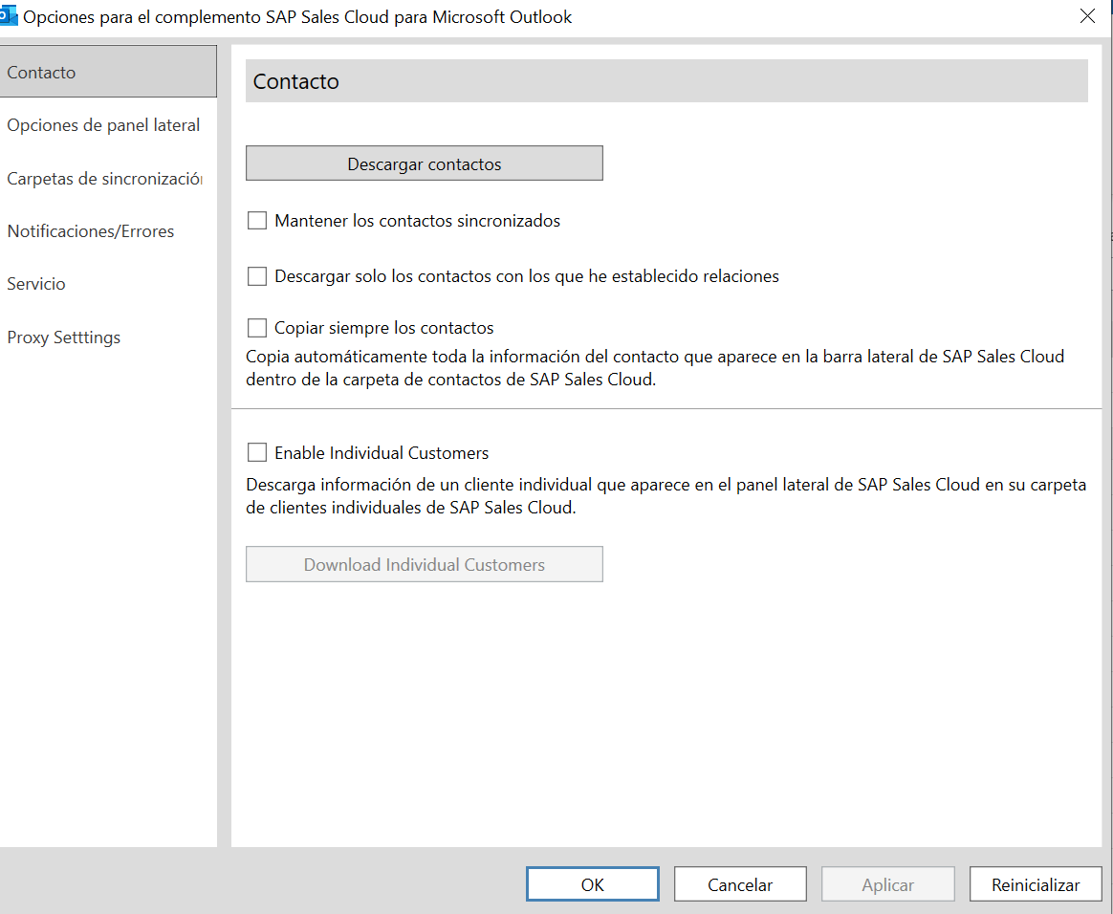The width and height of the screenshot is (1113, 914).
Task: Tick Descargar solo los contactos con relaciones
Action: tap(257, 276)
